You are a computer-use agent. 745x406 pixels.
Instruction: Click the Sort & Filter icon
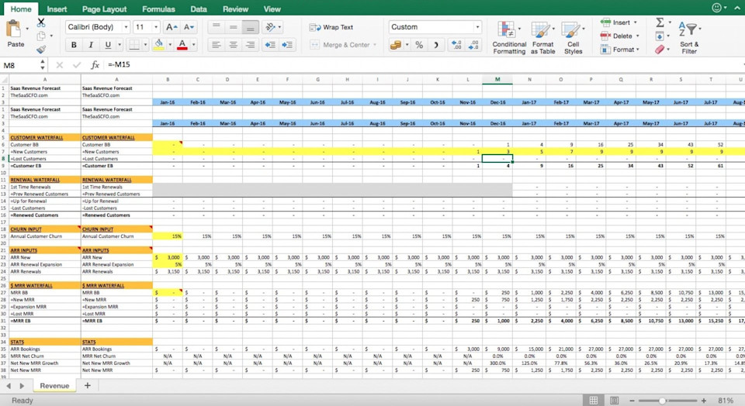click(689, 37)
